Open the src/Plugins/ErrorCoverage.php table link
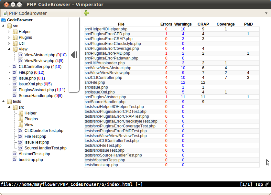Viewport: 271px width, 195px height. [112, 49]
